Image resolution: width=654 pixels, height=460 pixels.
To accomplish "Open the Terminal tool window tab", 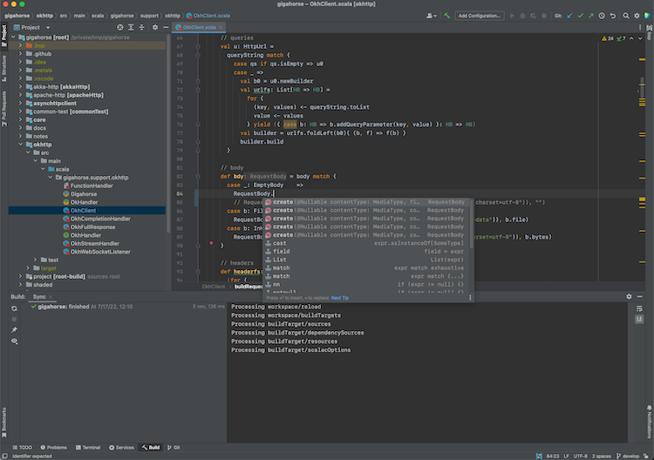I will 89,447.
